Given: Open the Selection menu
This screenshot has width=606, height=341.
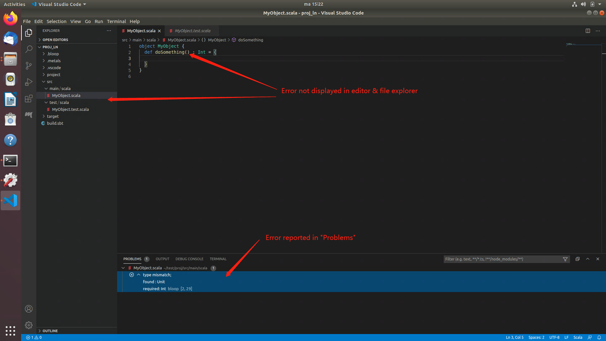Looking at the screenshot, I should (x=56, y=21).
